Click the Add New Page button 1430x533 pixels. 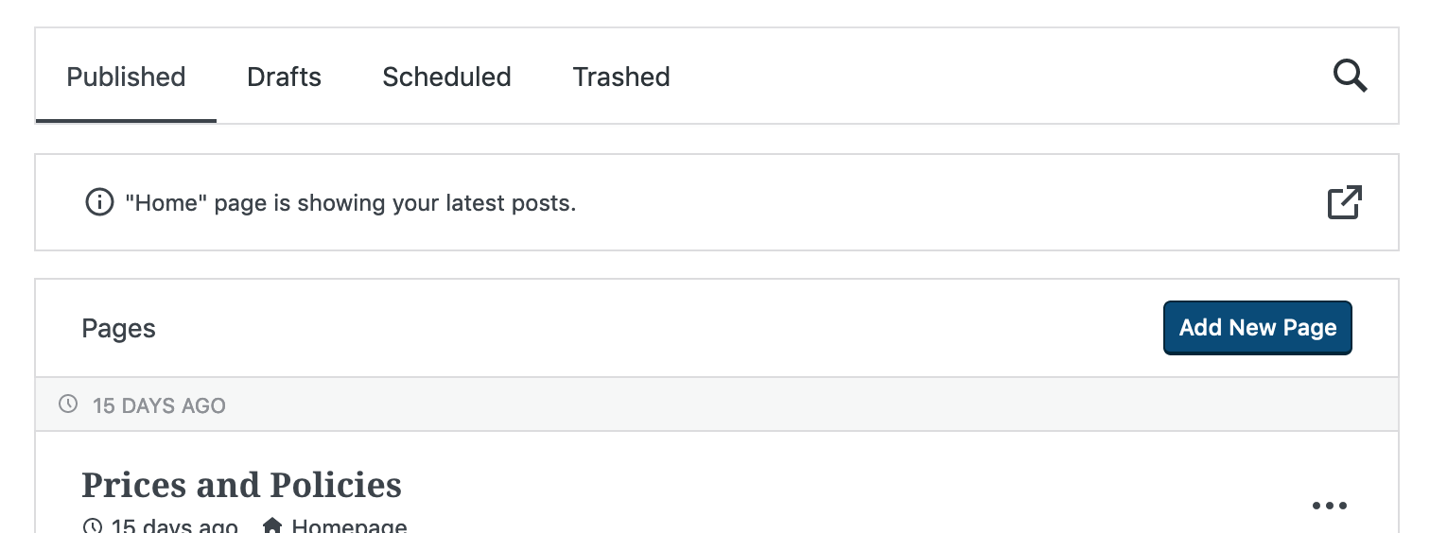(x=1257, y=328)
